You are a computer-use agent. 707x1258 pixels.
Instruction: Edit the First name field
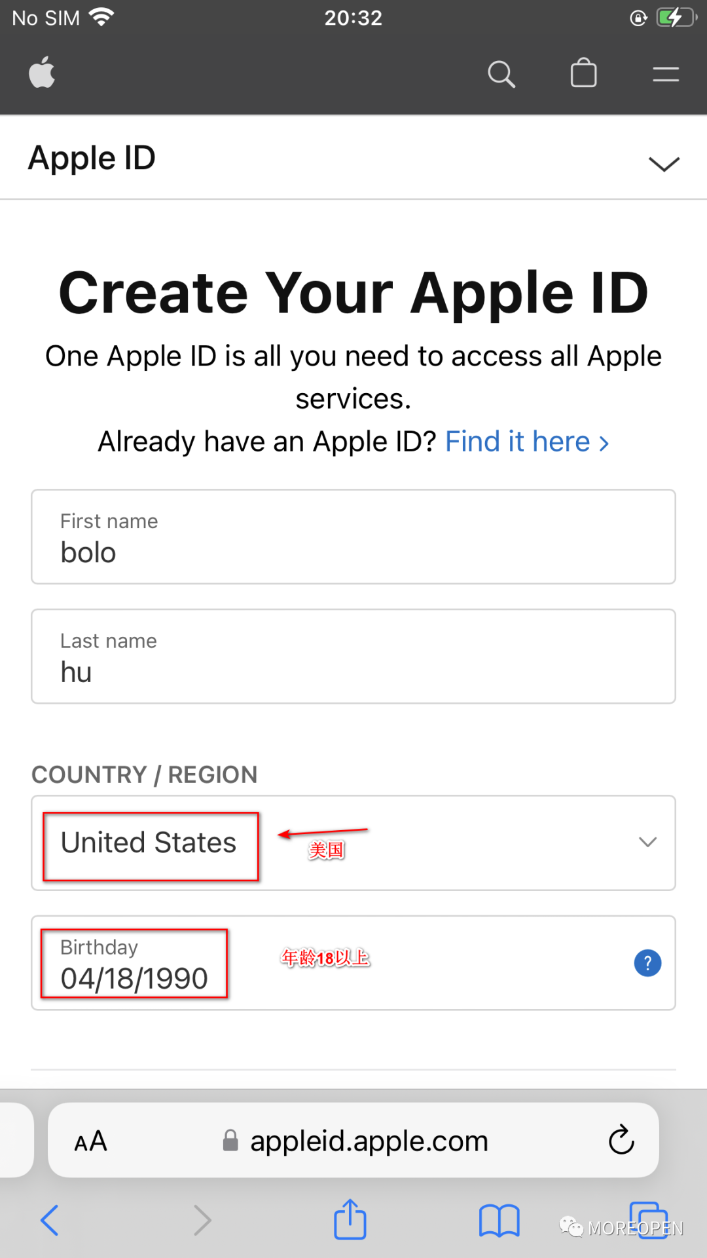(353, 537)
